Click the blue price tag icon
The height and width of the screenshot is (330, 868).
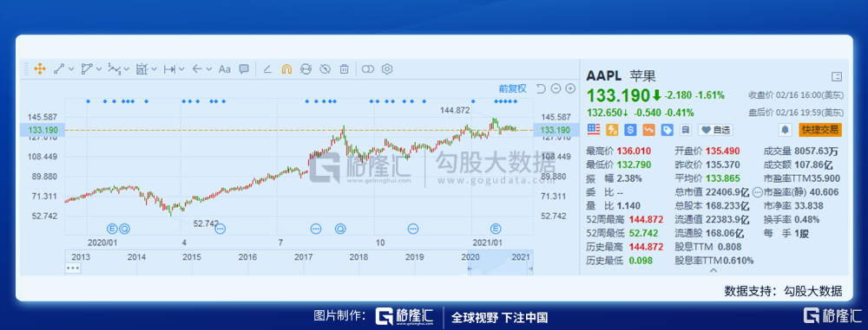point(667,130)
